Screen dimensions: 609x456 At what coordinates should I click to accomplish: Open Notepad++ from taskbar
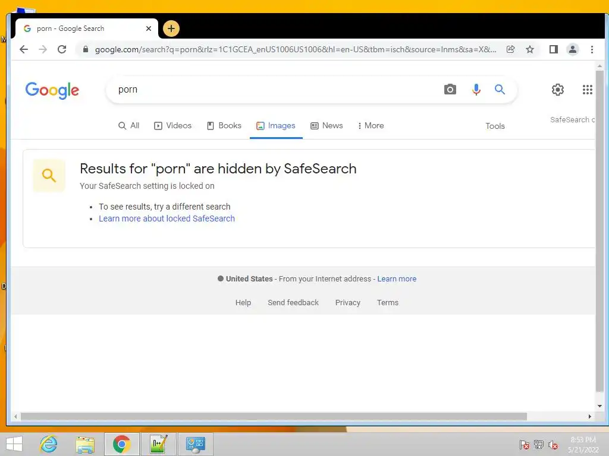[158, 444]
